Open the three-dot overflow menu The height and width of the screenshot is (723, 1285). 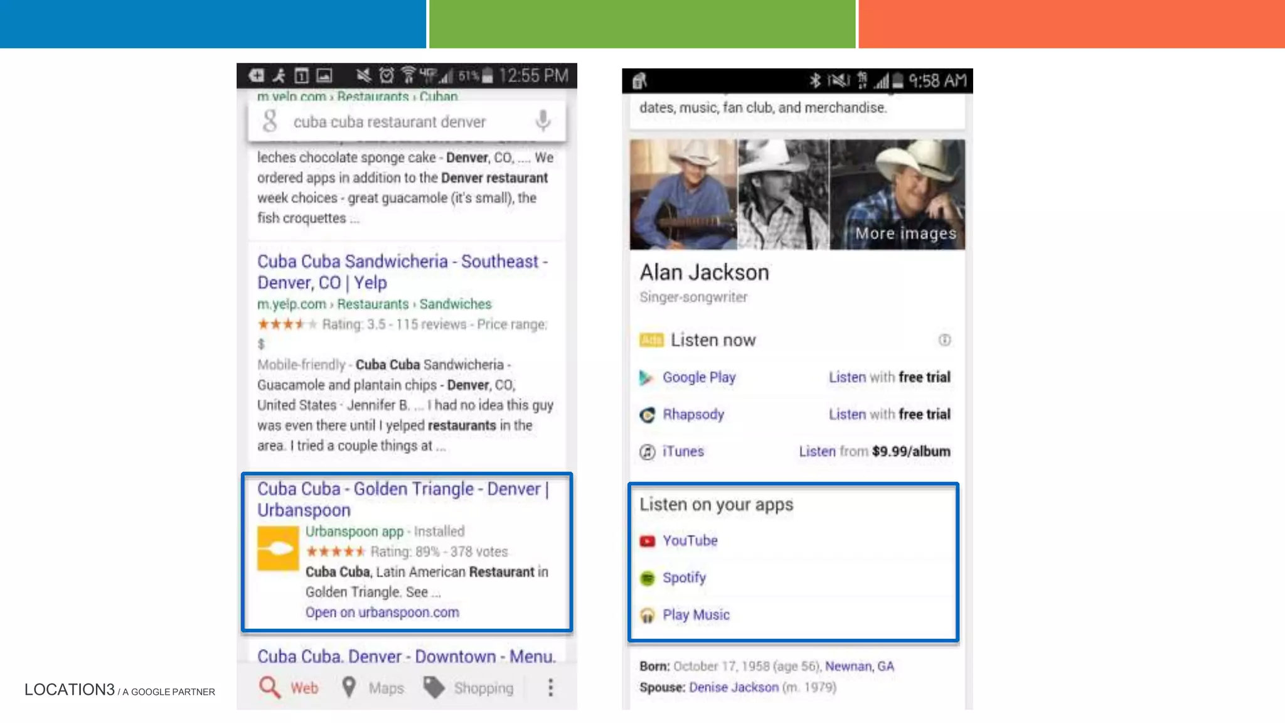pyautogui.click(x=550, y=687)
